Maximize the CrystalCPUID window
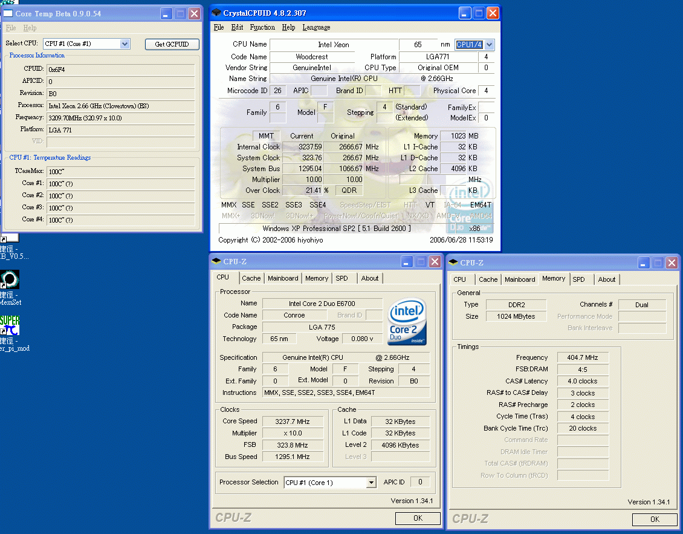This screenshot has width=683, height=534. [478, 13]
